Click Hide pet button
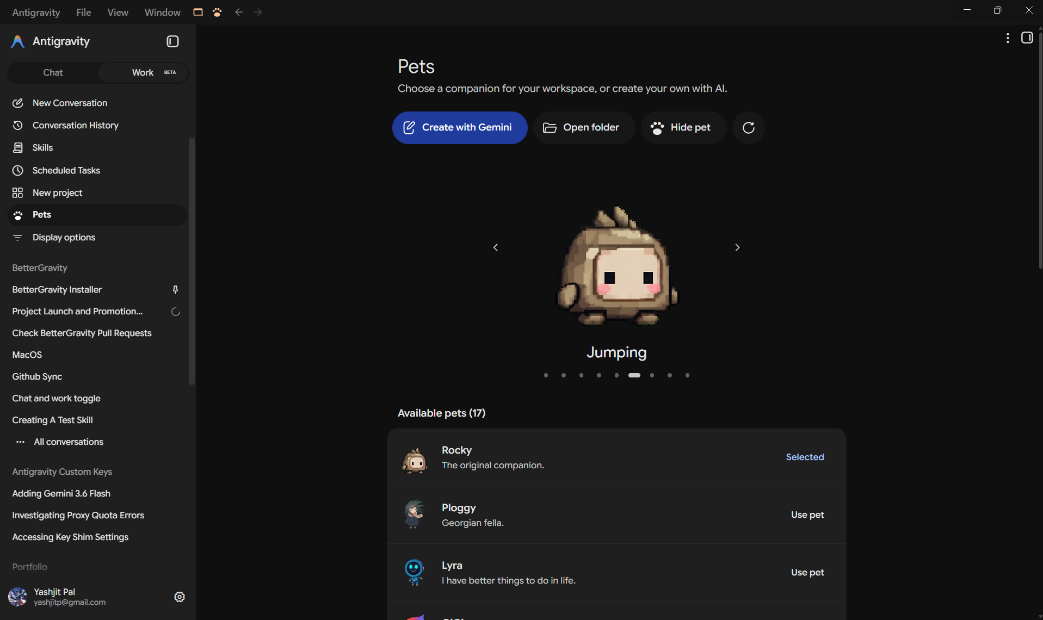Screen dimensions: 1043x620 coord(683,128)
